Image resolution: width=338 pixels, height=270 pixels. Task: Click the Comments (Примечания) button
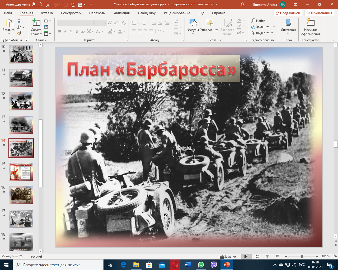[x=320, y=13]
